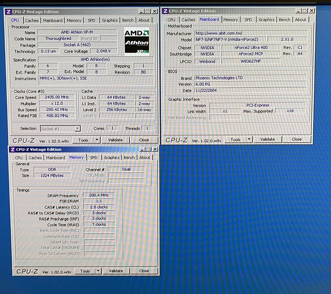
Task: Click the Core Voltage 2.048 V field
Action: tap(103, 51)
